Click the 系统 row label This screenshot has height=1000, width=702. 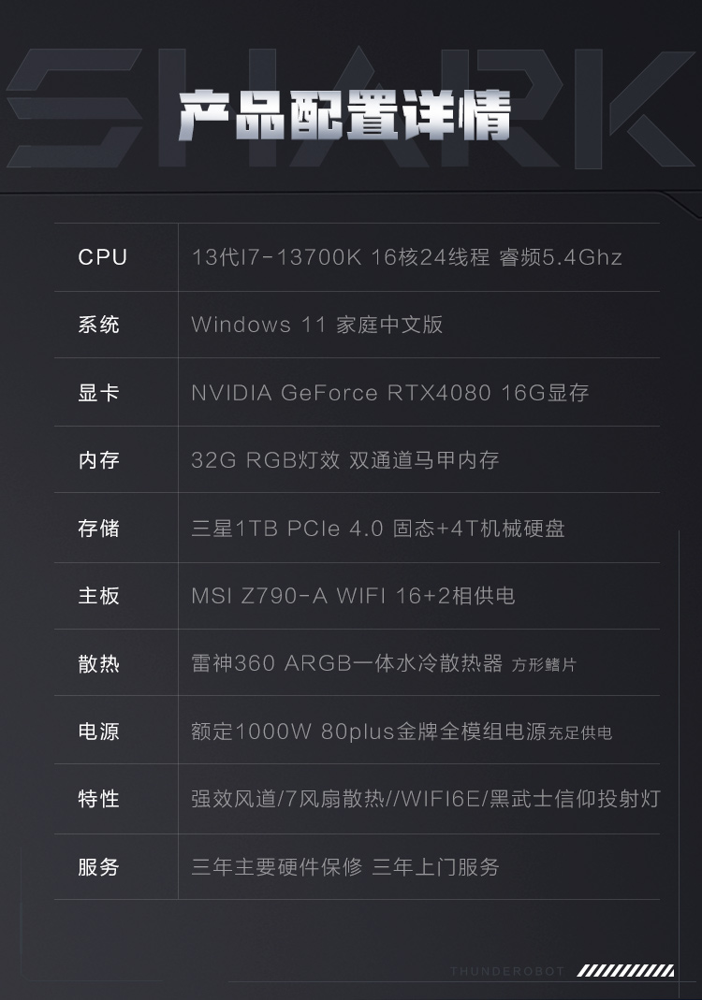point(99,325)
